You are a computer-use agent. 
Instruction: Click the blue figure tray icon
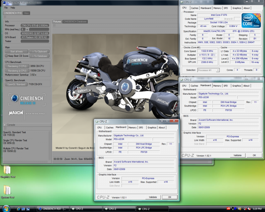point(236,209)
